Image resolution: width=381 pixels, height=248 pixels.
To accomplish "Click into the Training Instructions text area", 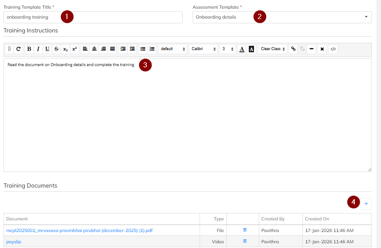I will click(x=187, y=115).
